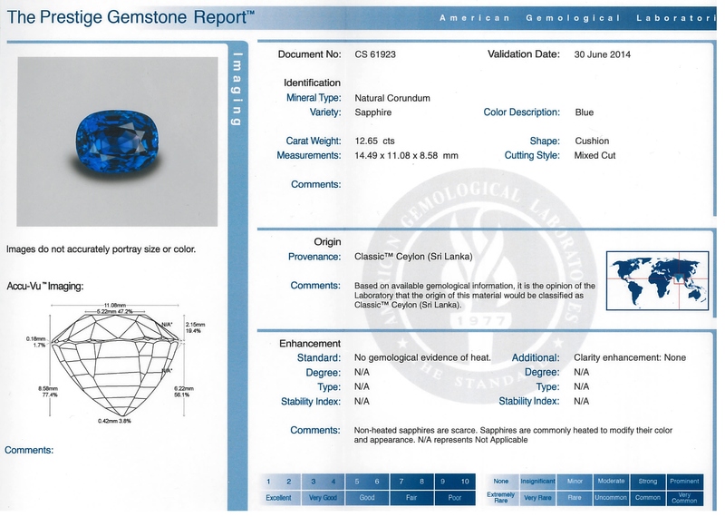The height and width of the screenshot is (517, 725).
Task: Click the validation date 30 June 2014
Action: pos(602,54)
